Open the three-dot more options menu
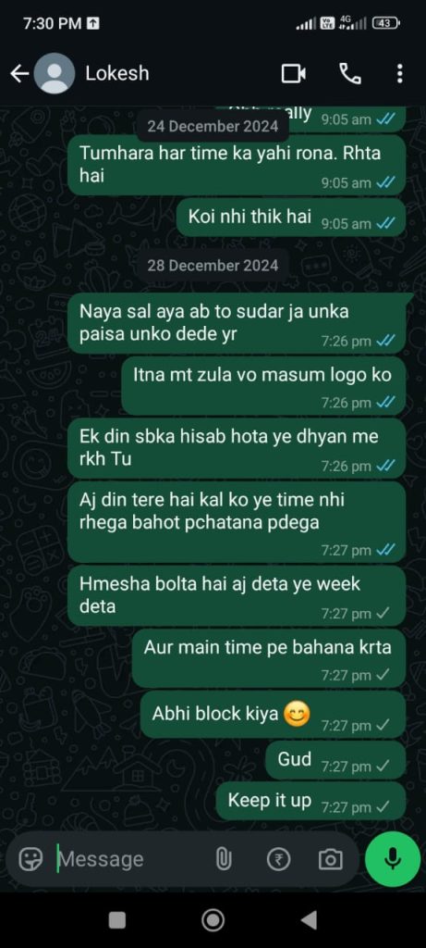The height and width of the screenshot is (948, 426). (399, 74)
